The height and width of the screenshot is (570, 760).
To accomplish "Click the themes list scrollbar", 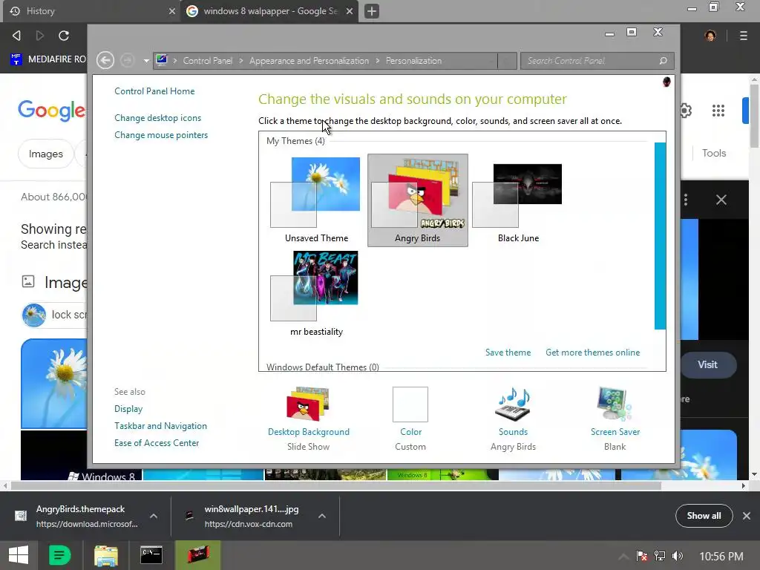I will click(x=660, y=235).
